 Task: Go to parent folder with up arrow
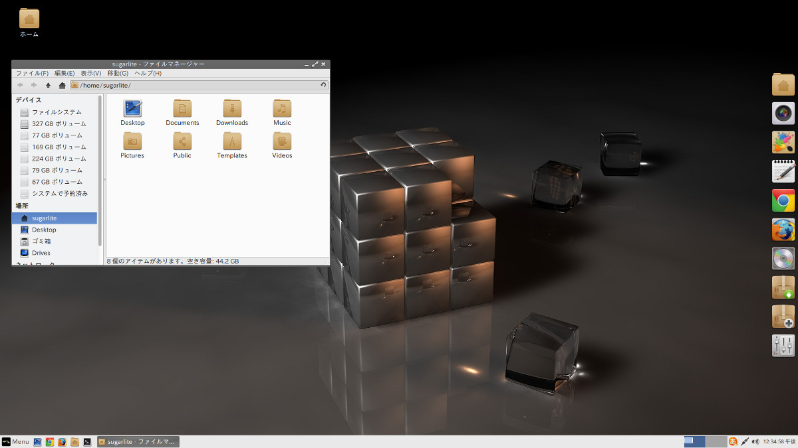[x=48, y=85]
